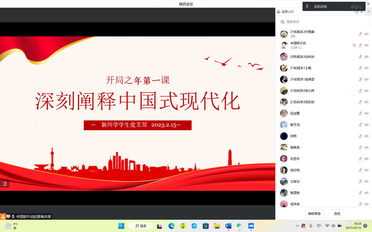The image size is (372, 232).
Task: Click the screen-share indicator icon beside the host
Action: 354,45
